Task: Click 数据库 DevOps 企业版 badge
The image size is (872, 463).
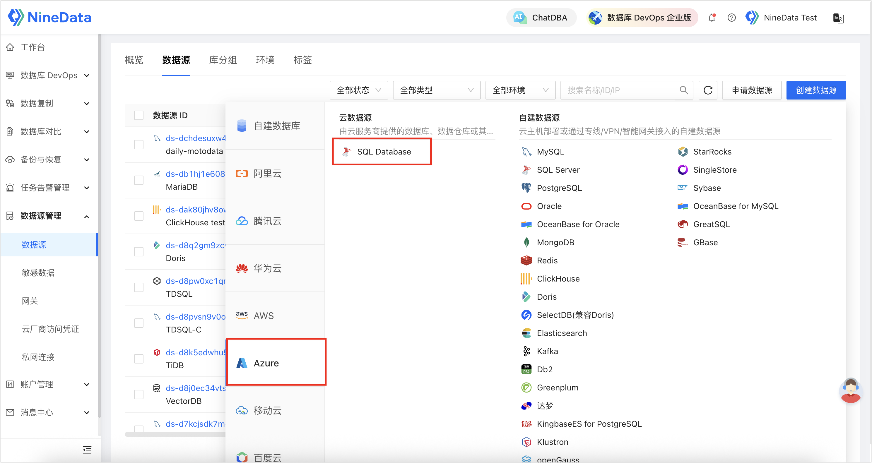Action: pos(642,18)
